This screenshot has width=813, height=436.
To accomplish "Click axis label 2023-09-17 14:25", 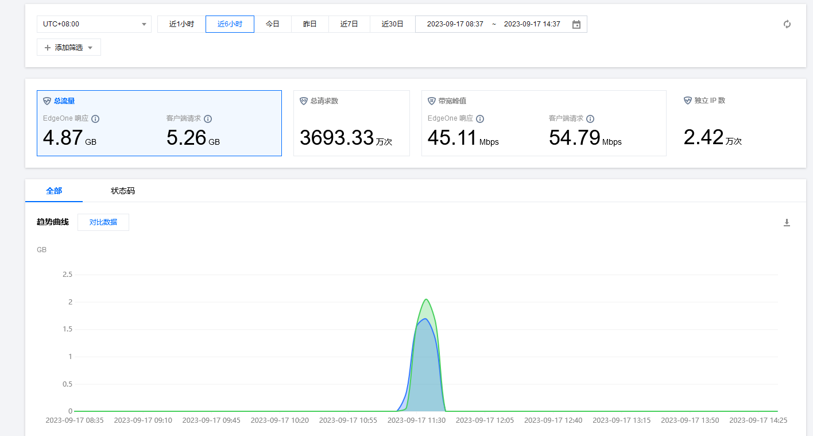I will click(x=758, y=420).
